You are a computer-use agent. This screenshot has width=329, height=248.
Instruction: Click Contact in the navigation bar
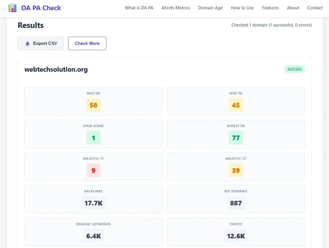tap(315, 8)
